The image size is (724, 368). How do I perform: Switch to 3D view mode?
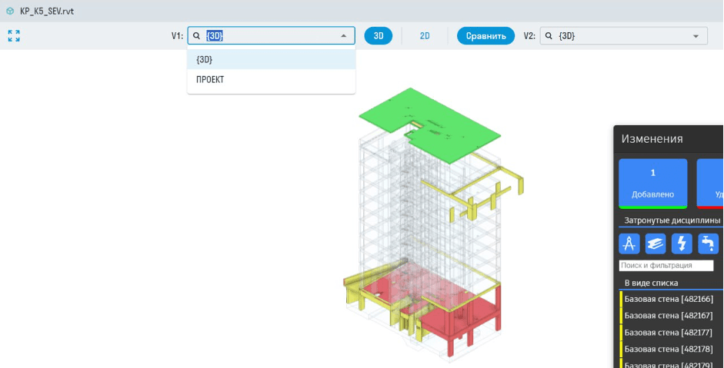[379, 36]
